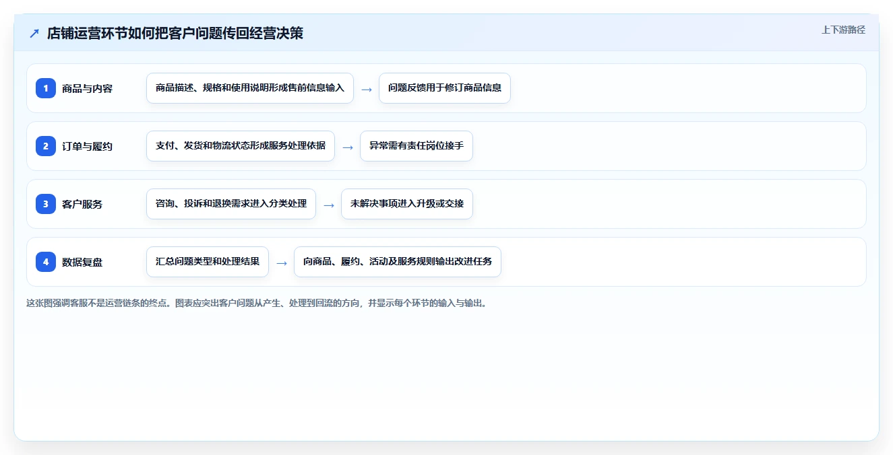Select the 数据复盘 step label
Viewport: 893px width, 455px height.
pyautogui.click(x=82, y=262)
